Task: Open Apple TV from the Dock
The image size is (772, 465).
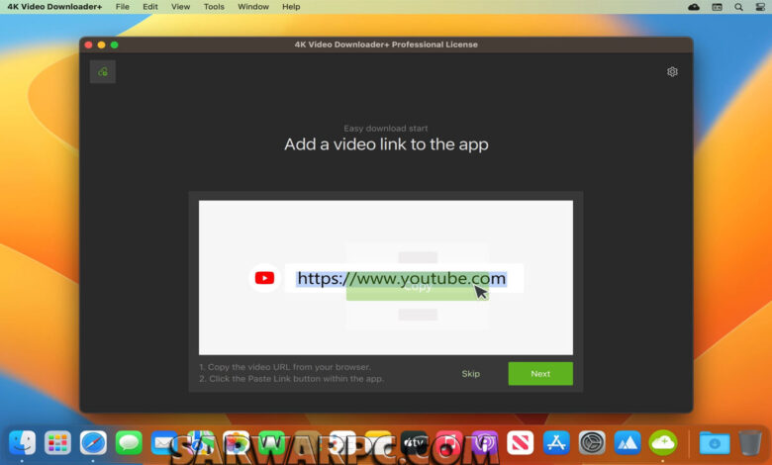Action: tap(414, 442)
